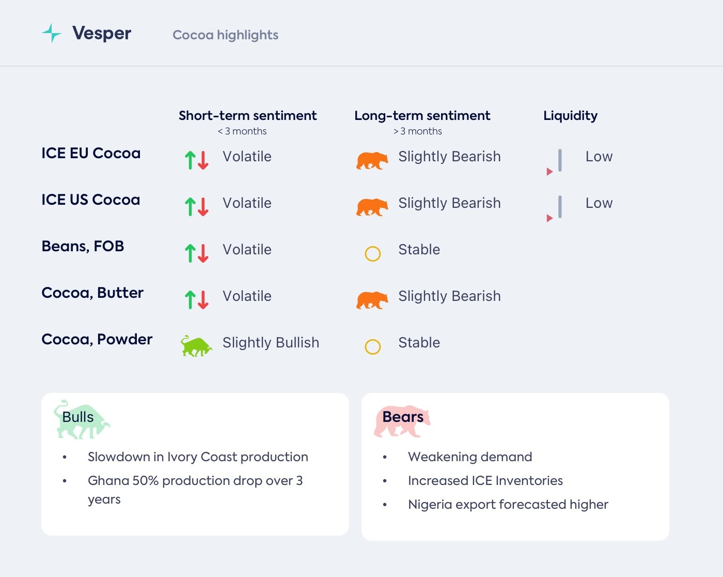Click the yellow stable circle for Beans, FOB
The image size is (723, 577).
click(372, 254)
